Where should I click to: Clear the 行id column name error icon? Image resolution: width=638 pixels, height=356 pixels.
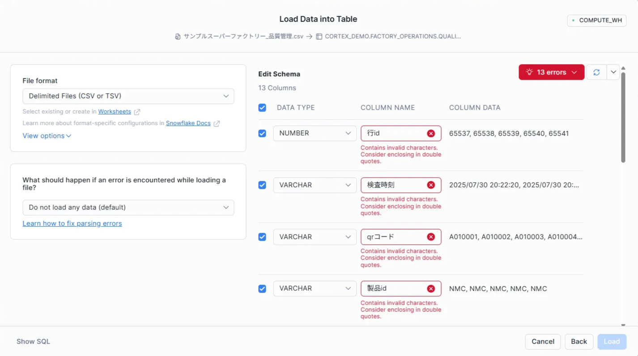[x=431, y=133]
